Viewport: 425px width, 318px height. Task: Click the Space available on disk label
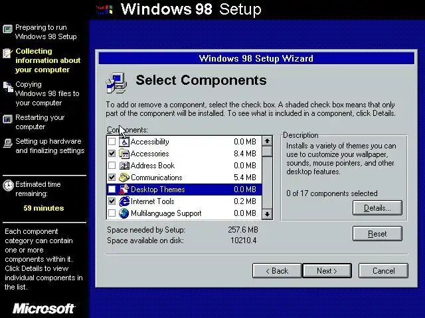point(145,240)
